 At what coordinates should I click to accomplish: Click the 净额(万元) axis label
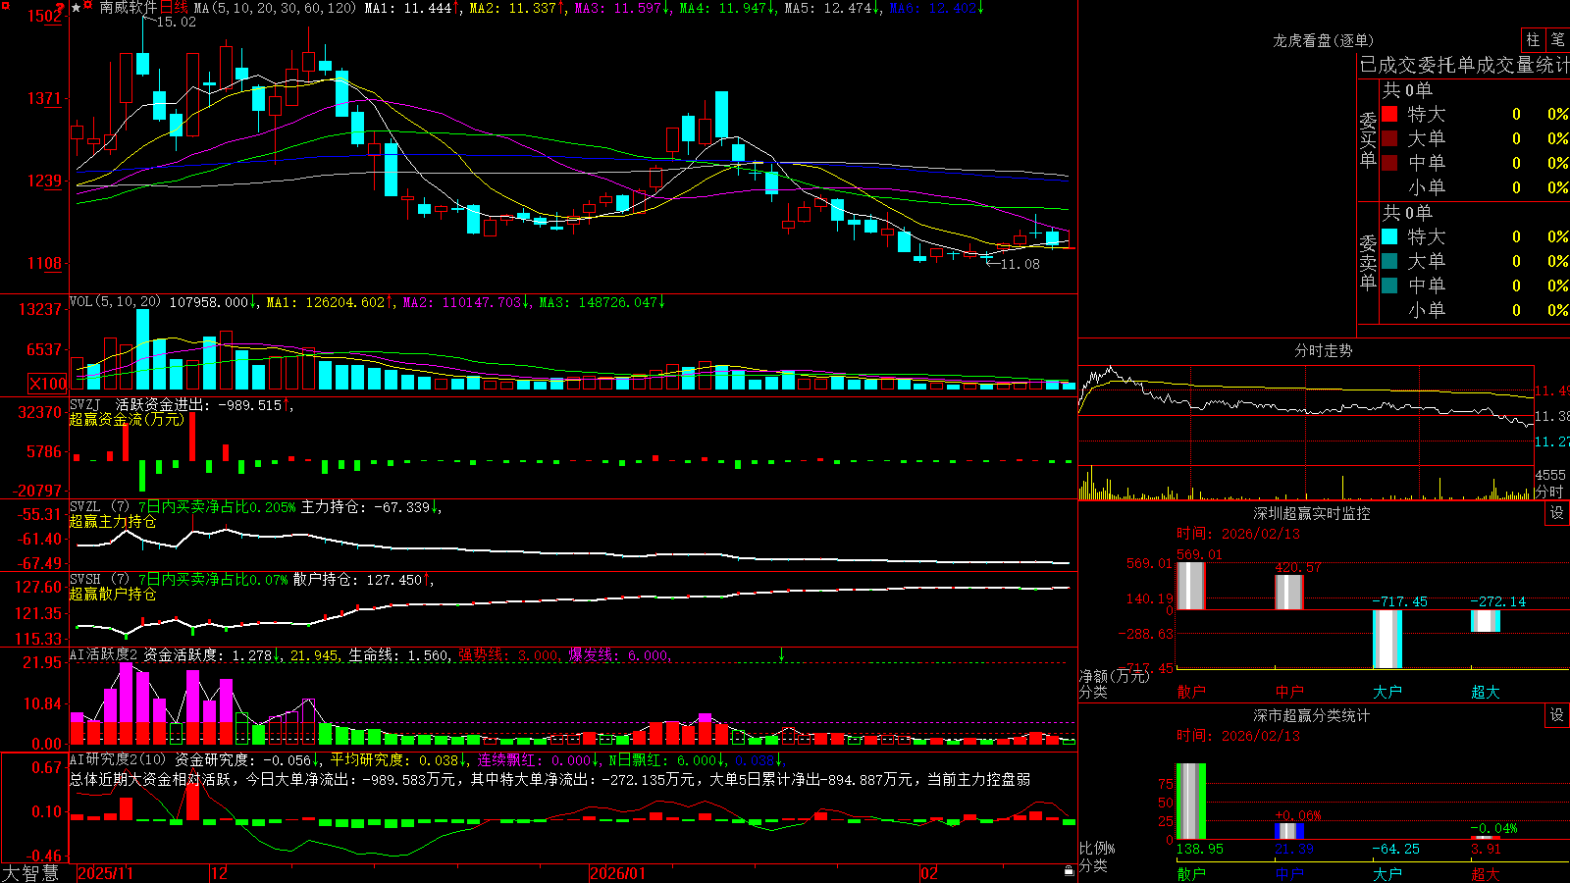[x=1114, y=676]
